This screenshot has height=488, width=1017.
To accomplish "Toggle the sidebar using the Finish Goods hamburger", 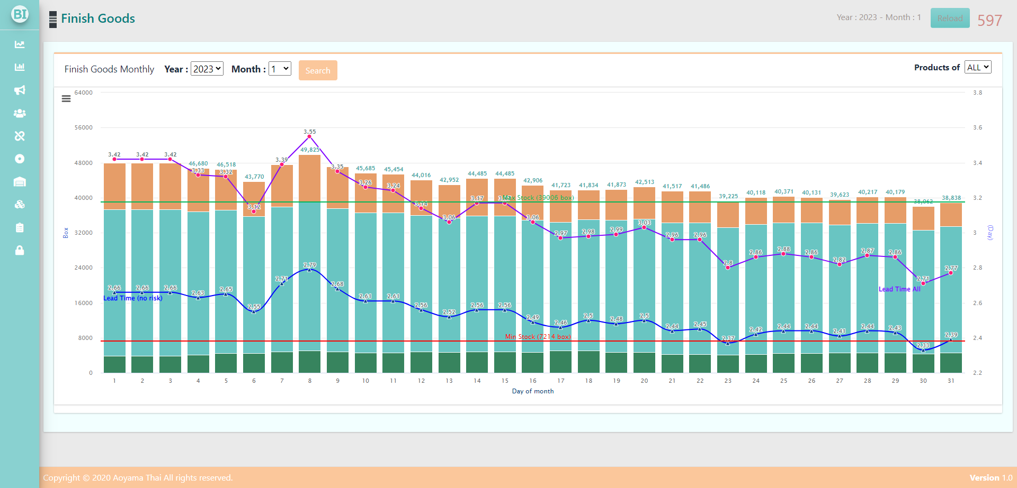I will [53, 19].
